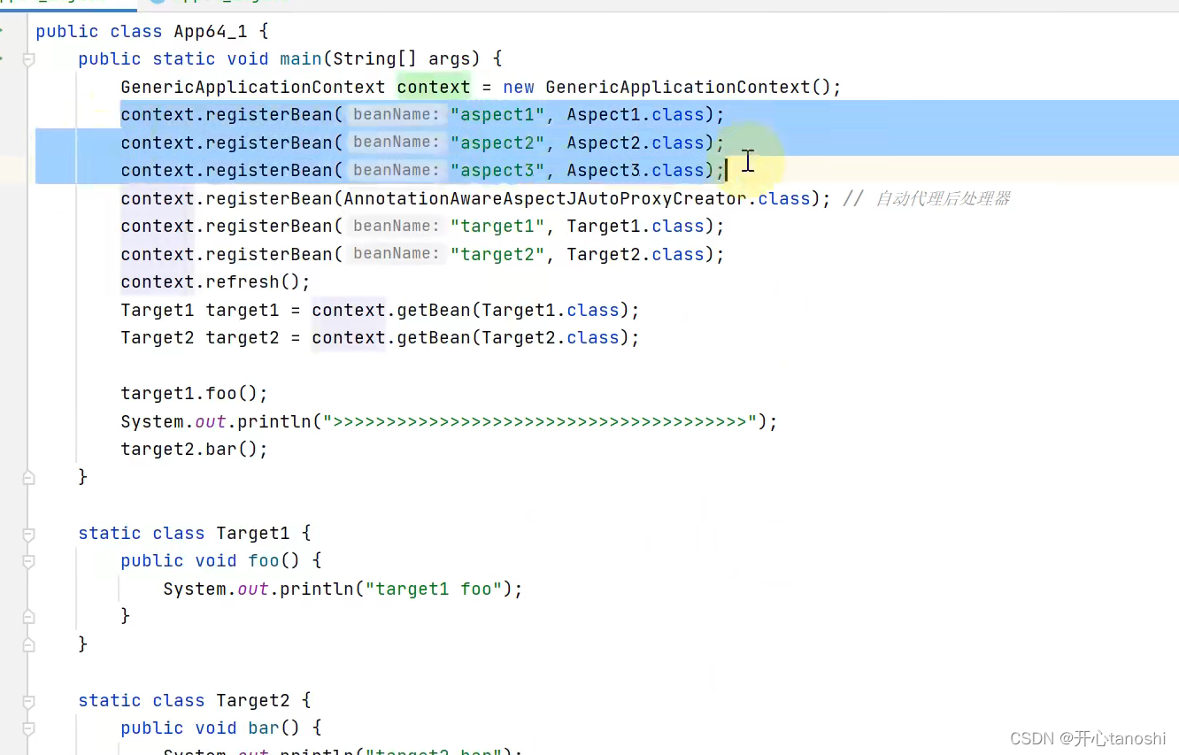Click the highlighted context variable declaration

[434, 87]
